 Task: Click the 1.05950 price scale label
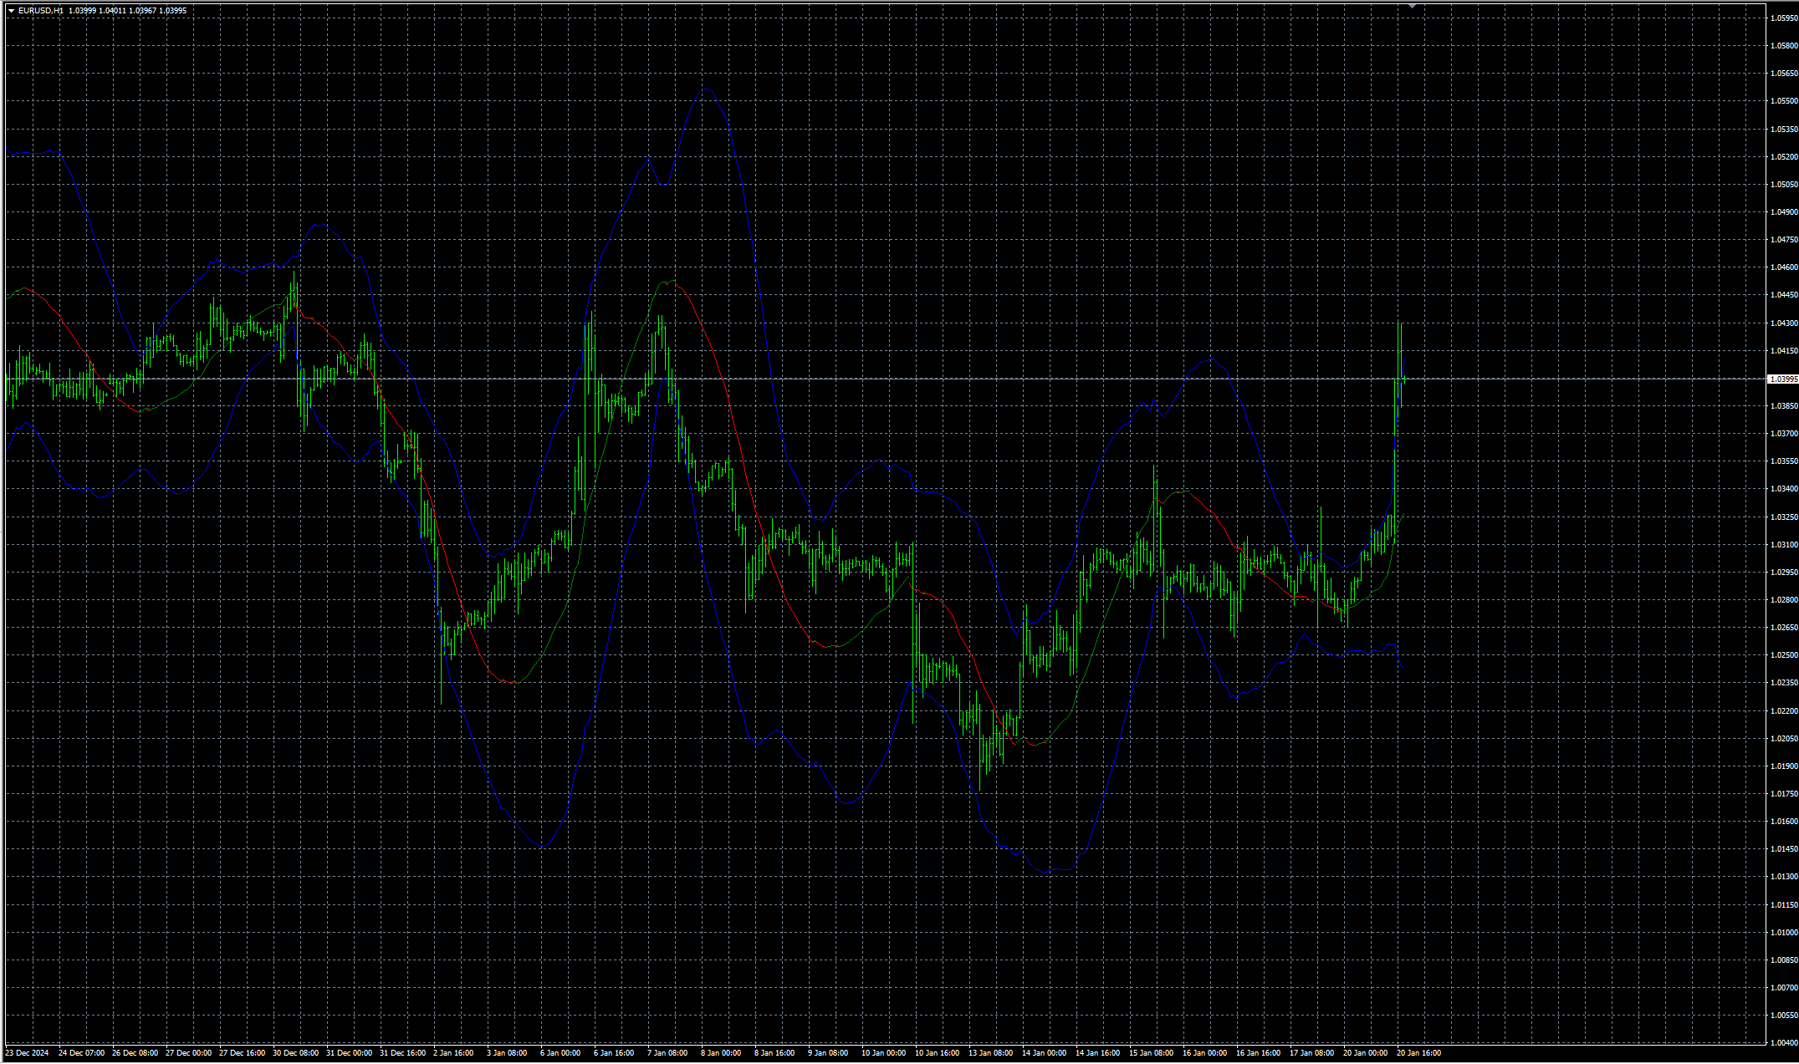1784,18
